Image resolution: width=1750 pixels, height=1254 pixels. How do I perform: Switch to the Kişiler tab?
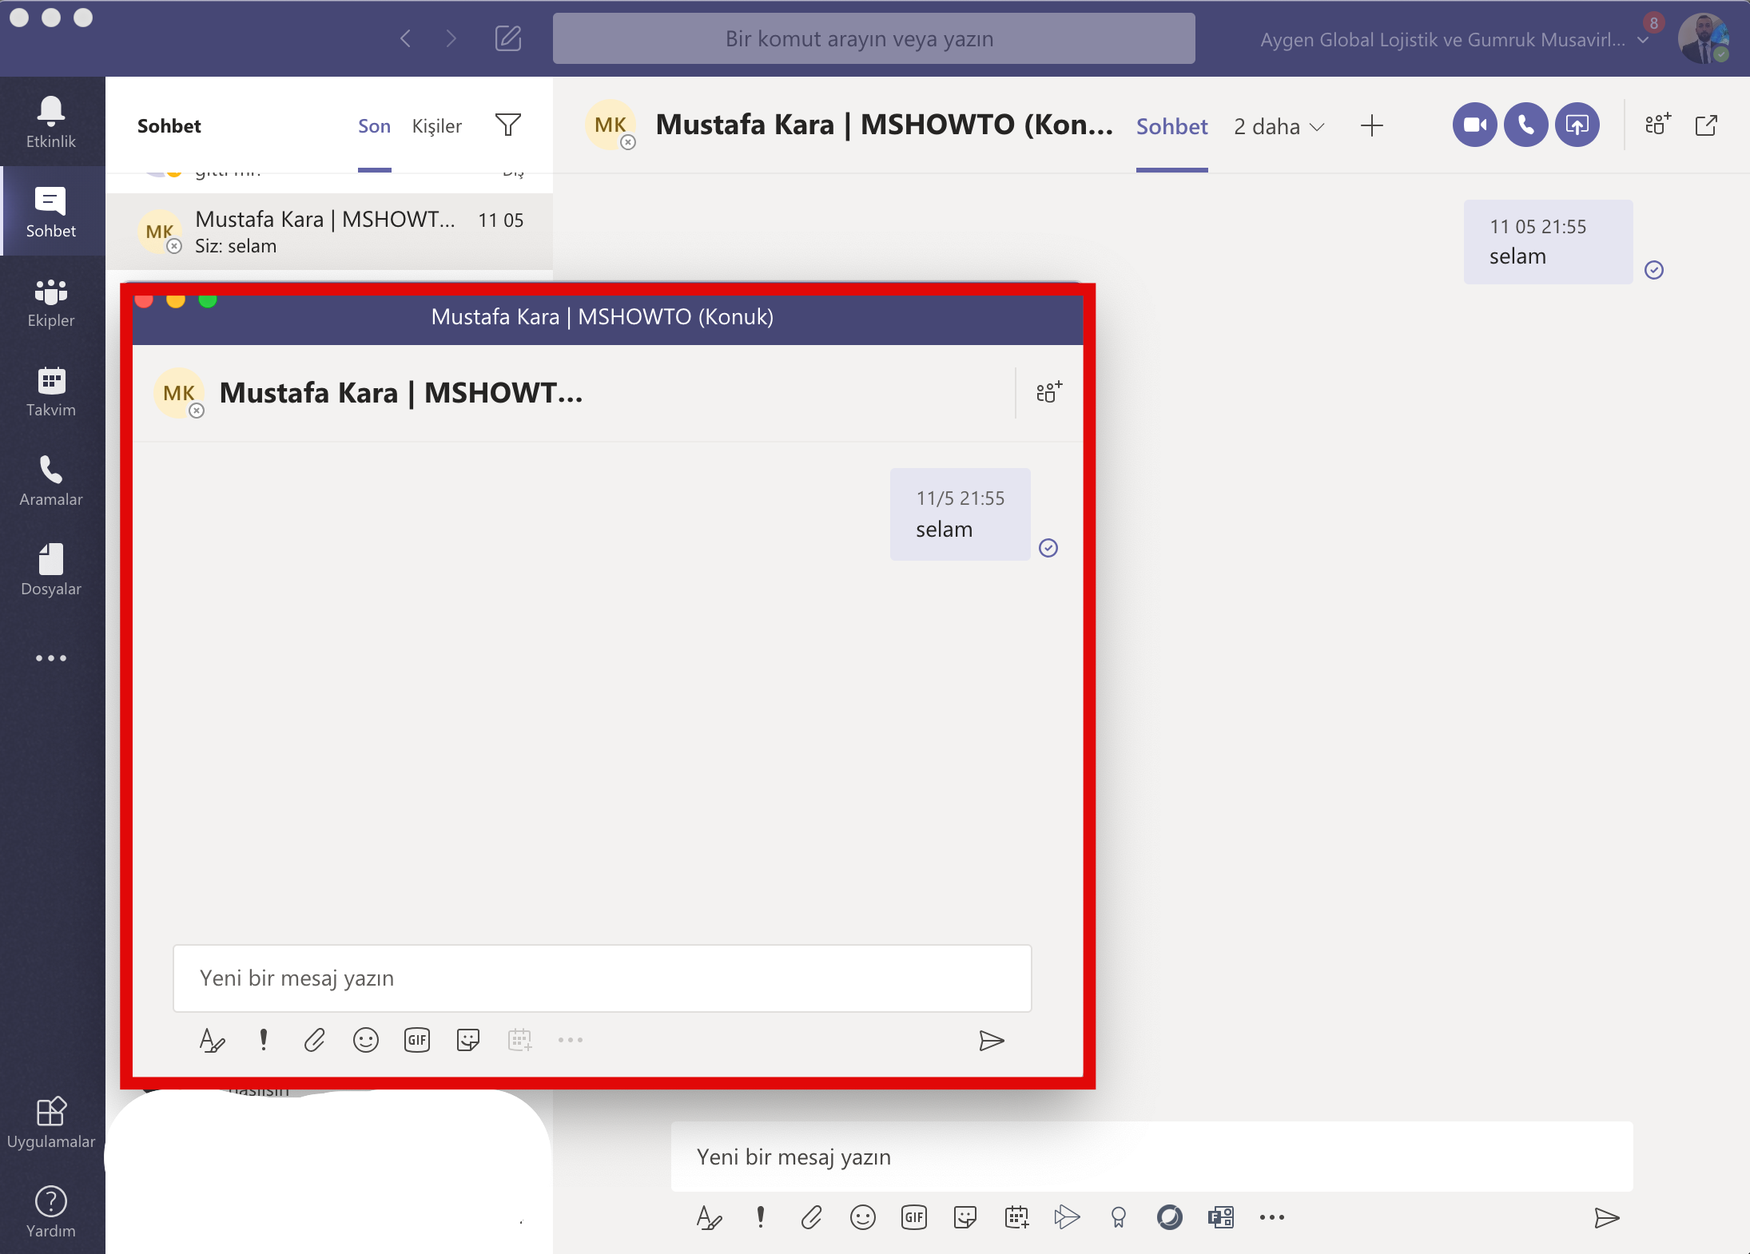[x=436, y=126]
